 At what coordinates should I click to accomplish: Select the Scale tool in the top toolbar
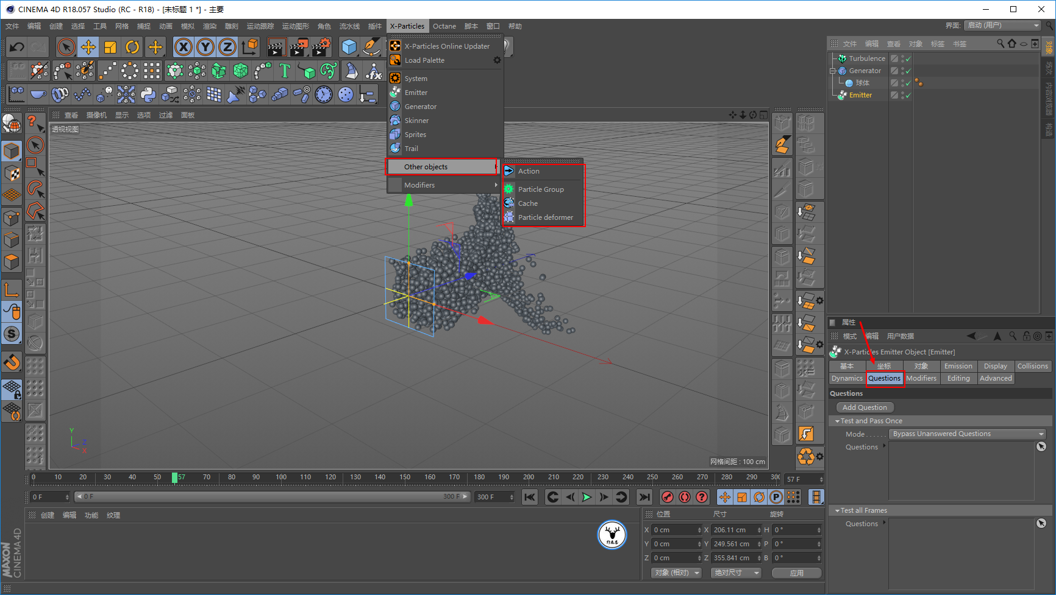pos(110,47)
